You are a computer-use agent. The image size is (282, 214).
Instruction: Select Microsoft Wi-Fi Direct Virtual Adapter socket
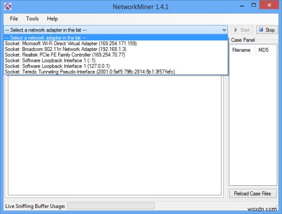pos(116,43)
